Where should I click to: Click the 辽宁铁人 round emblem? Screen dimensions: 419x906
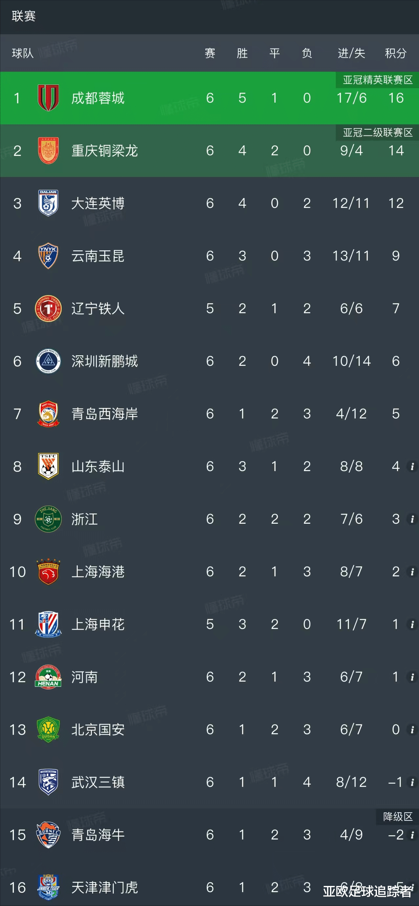point(48,309)
